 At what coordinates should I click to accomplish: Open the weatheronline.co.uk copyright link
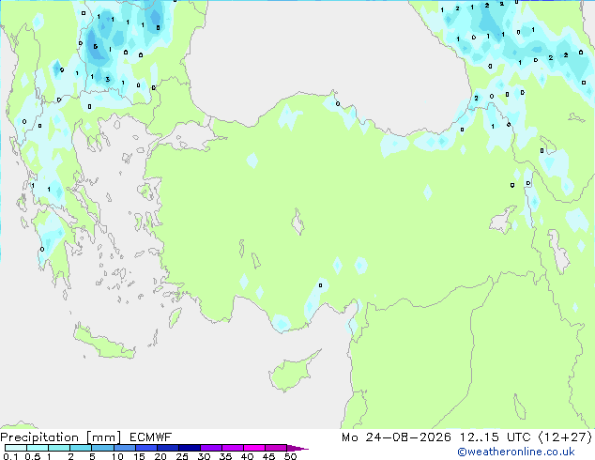515,452
